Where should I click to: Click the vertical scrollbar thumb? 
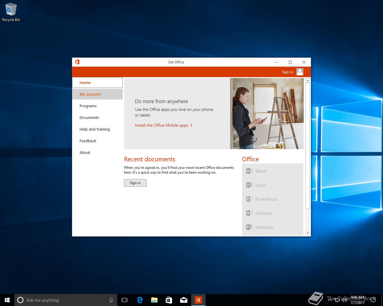[308, 146]
